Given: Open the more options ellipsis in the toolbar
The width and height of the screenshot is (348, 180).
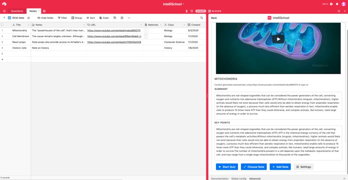Looking at the screenshot, I should (129, 18).
